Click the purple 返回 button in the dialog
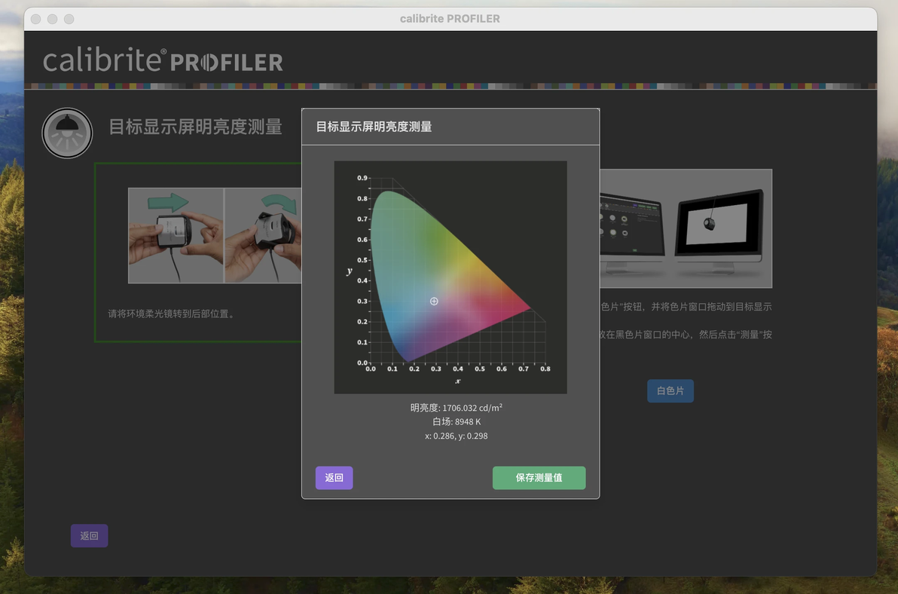 (334, 478)
